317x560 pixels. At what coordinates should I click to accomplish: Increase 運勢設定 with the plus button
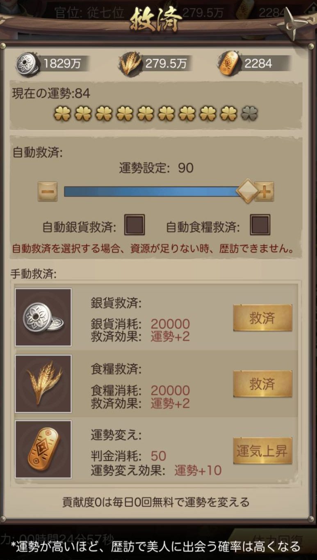265,191
